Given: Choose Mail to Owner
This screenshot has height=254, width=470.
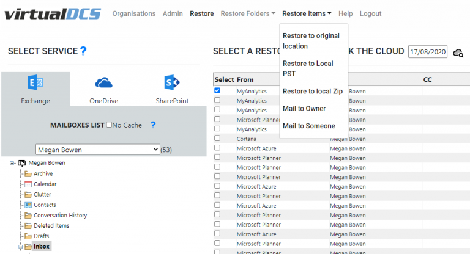Looking at the screenshot, I should tap(304, 109).
